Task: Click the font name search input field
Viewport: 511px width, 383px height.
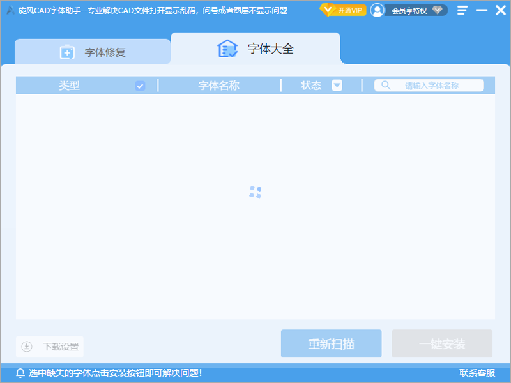Action: point(434,85)
